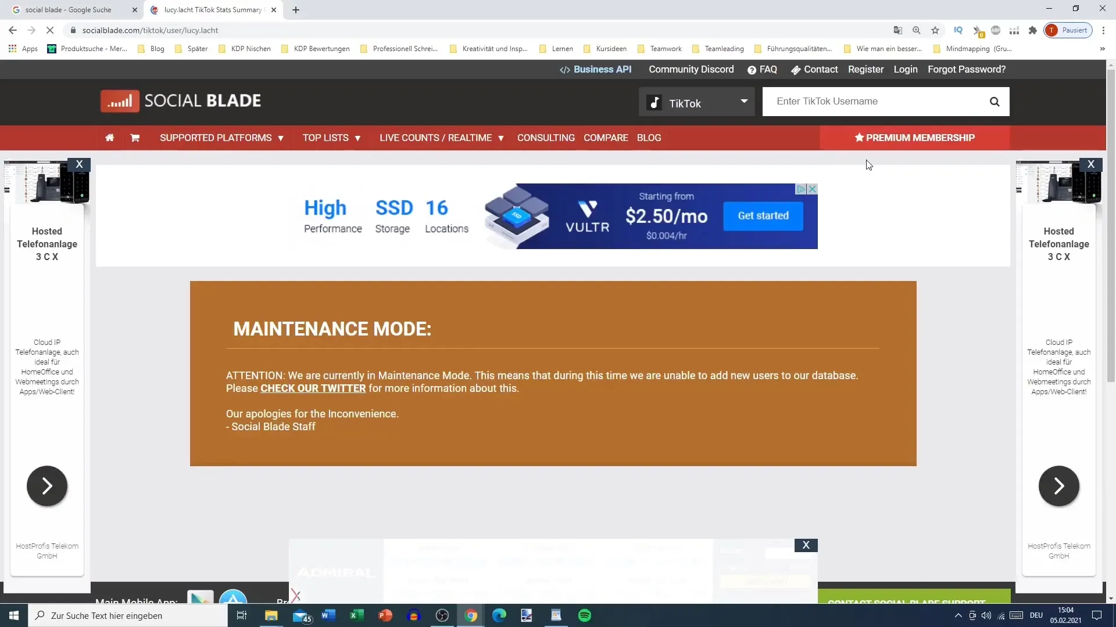Image resolution: width=1116 pixels, height=627 pixels.
Task: Open the Consulting page
Action: [546, 138]
